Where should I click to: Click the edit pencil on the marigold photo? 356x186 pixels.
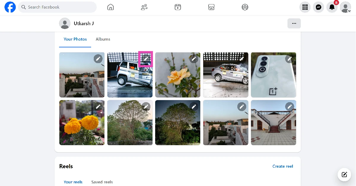pyautogui.click(x=98, y=106)
